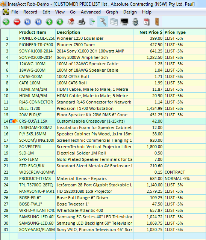Click the Price Type column header

point(185,32)
